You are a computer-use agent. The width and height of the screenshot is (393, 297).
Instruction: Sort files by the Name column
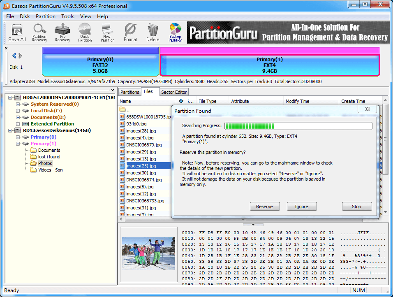point(147,101)
